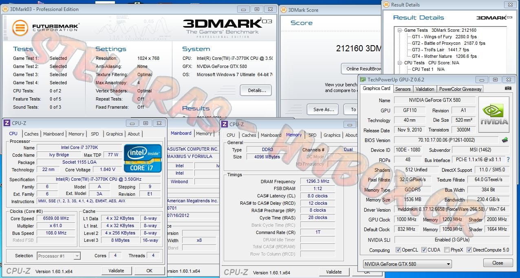Click the title bar icon of the CPU-Z window showing Processor info

point(7,123)
